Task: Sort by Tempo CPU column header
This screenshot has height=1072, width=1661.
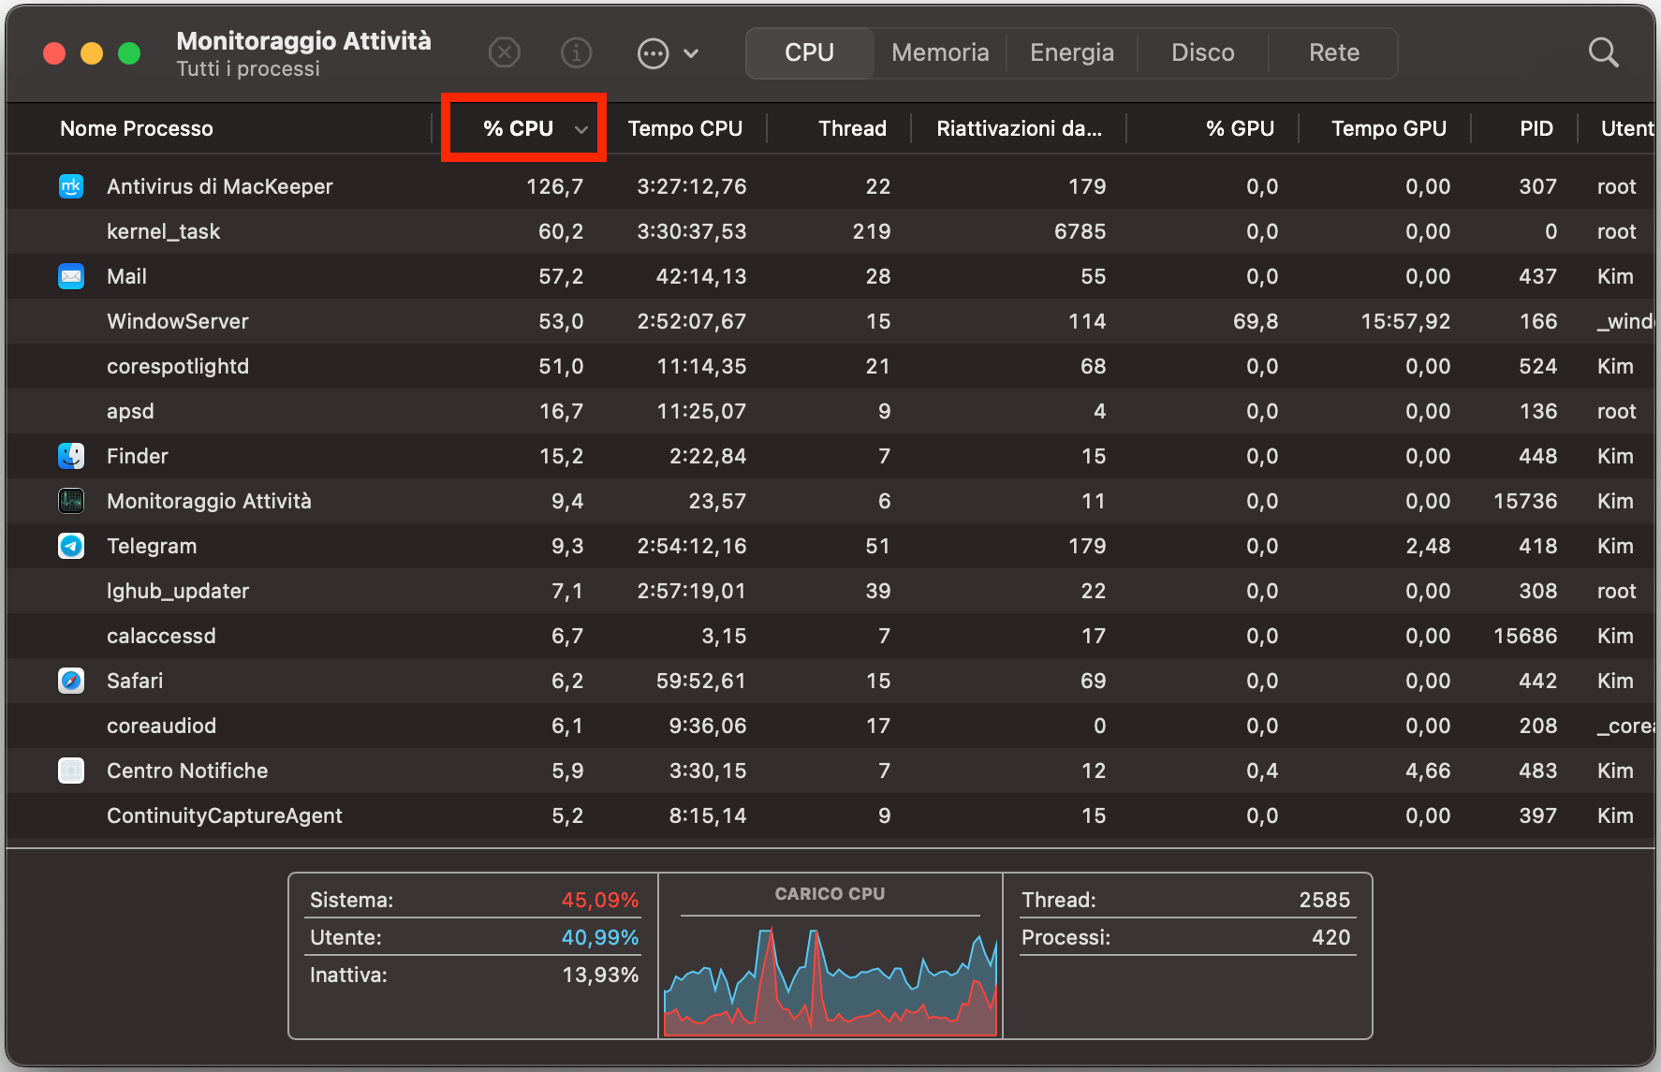Action: point(685,128)
